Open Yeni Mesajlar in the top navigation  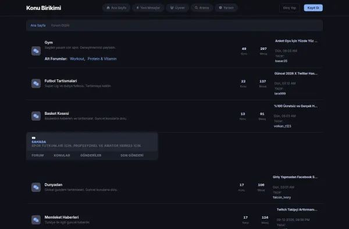point(148,8)
